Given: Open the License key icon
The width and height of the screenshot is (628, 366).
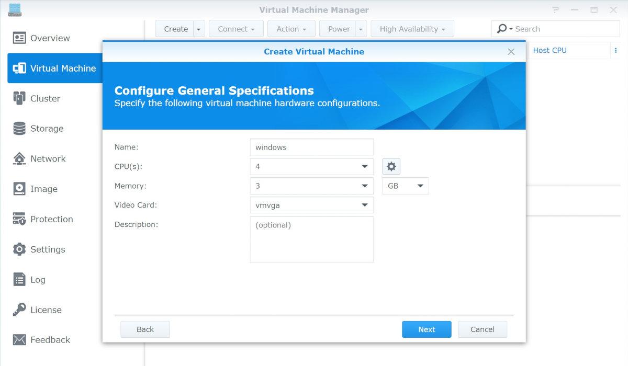Looking at the screenshot, I should click(x=19, y=310).
